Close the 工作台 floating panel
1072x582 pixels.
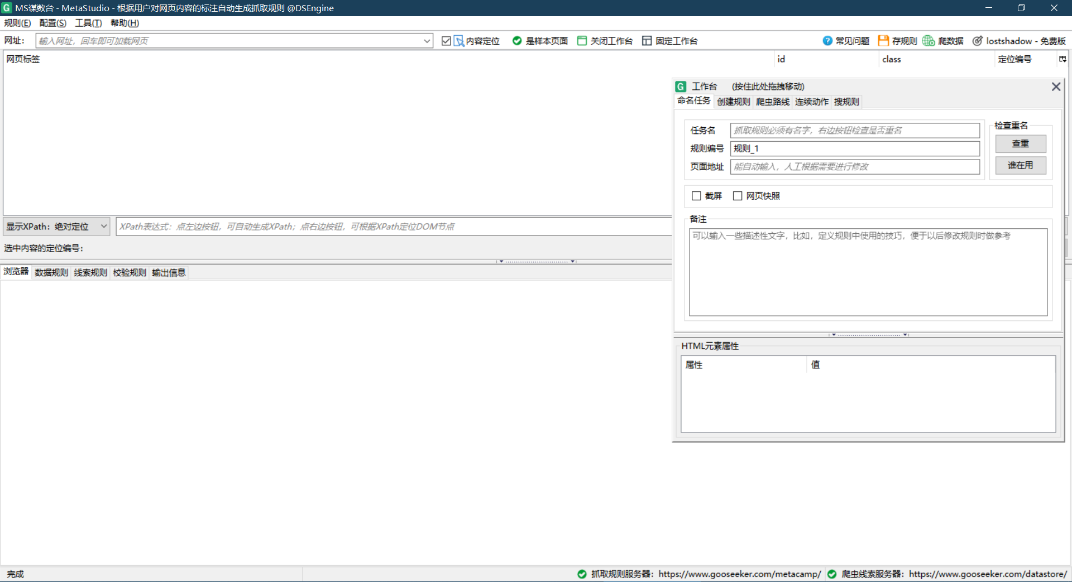(1056, 86)
